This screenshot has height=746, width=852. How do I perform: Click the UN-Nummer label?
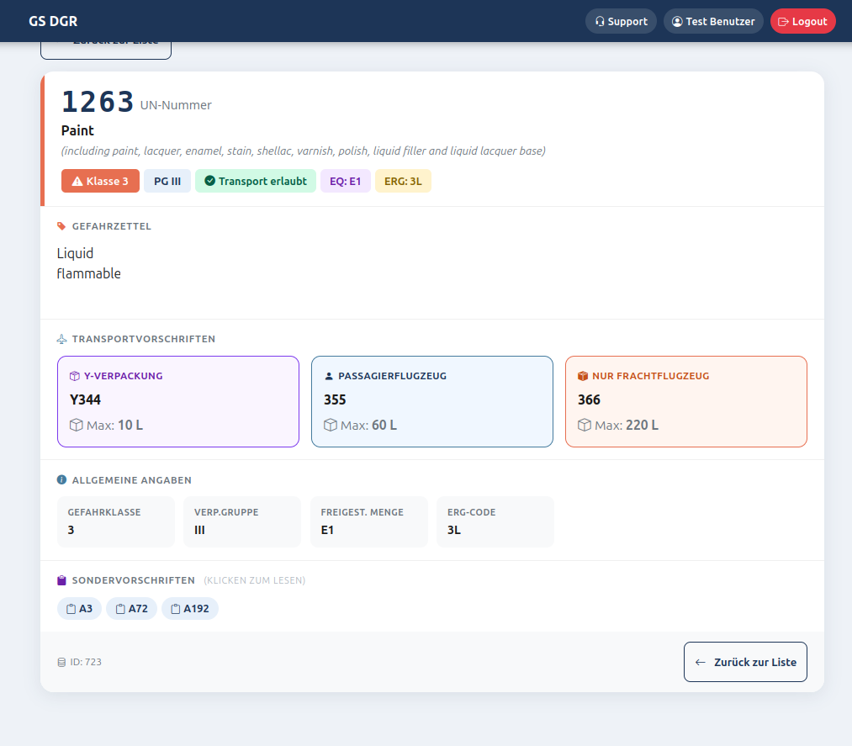176,105
